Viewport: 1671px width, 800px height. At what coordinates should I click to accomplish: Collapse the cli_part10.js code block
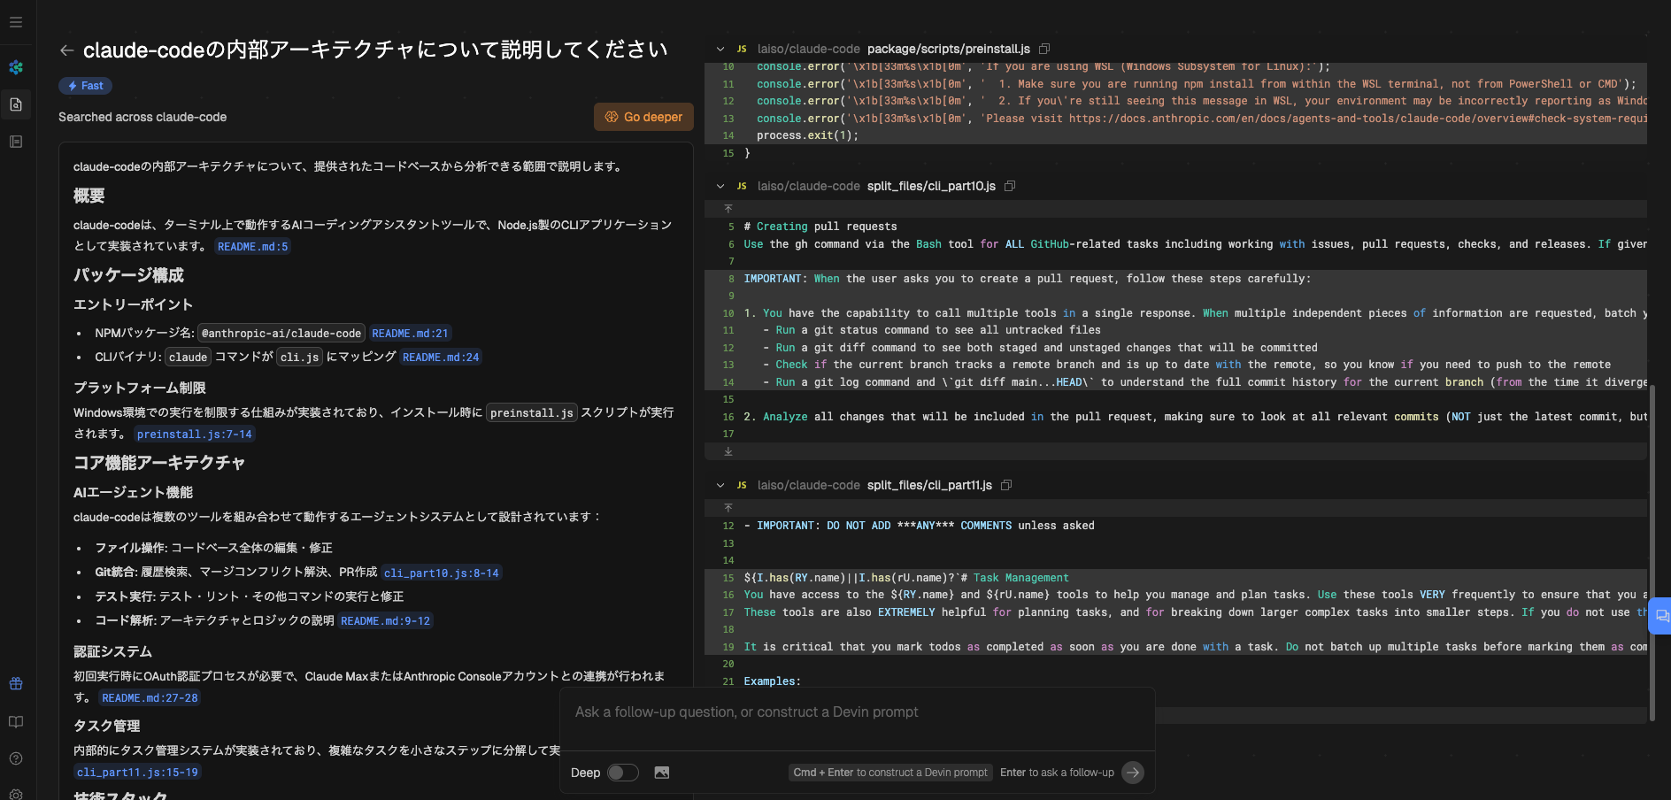click(720, 186)
